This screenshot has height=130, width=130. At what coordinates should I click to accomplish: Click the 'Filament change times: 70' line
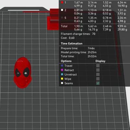pos(78,34)
